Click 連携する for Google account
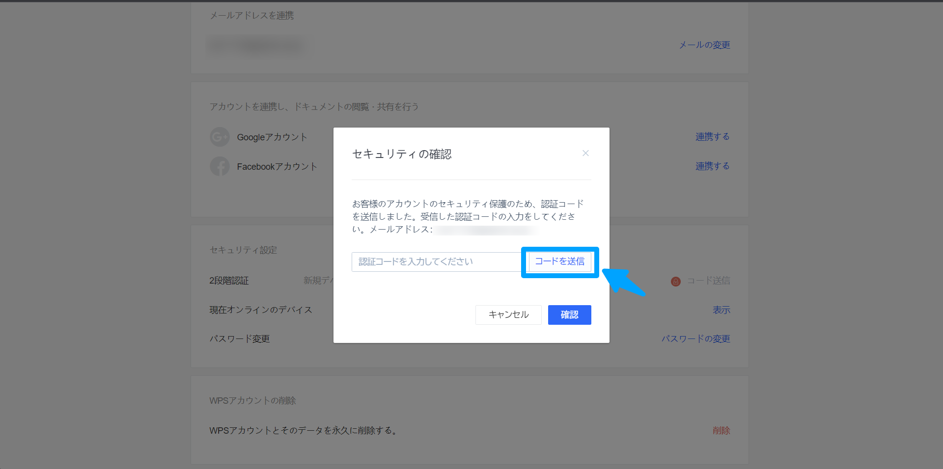 tap(712, 137)
